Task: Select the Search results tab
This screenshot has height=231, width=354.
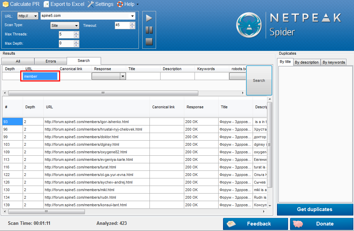Action: pyautogui.click(x=84, y=60)
